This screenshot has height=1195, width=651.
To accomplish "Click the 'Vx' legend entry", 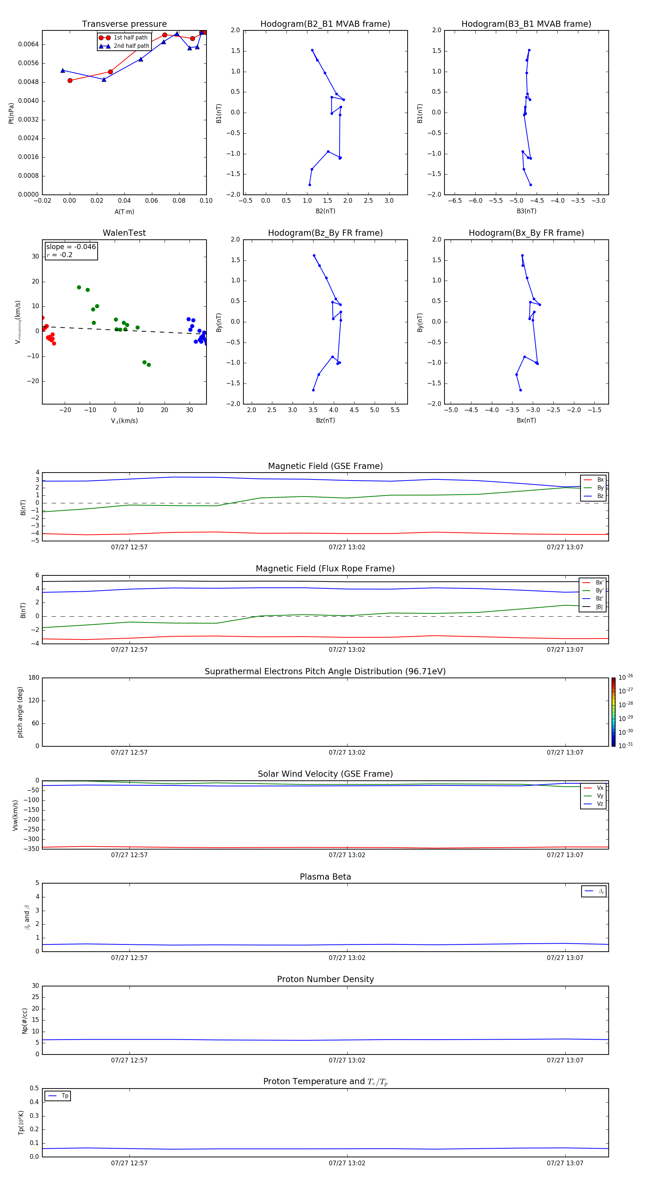I will (x=593, y=788).
